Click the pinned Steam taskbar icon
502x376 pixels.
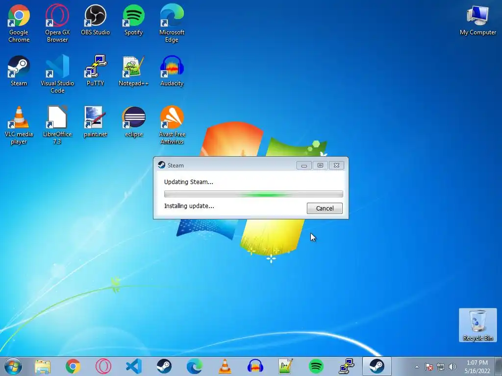[x=164, y=366]
